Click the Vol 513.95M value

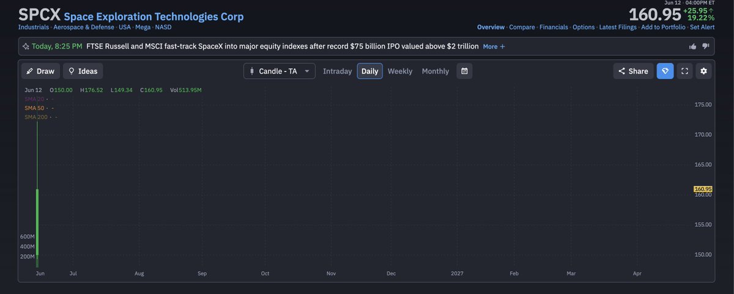[x=186, y=90]
